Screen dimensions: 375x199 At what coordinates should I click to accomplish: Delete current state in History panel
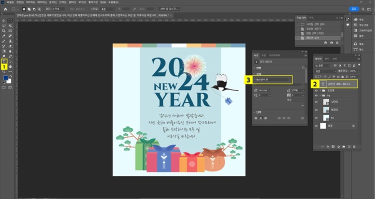(337, 42)
